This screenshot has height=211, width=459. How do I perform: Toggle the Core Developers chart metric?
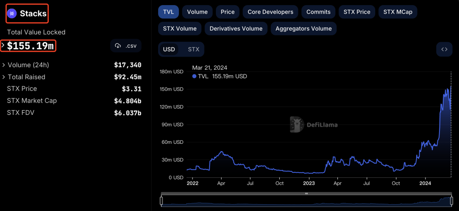270,12
